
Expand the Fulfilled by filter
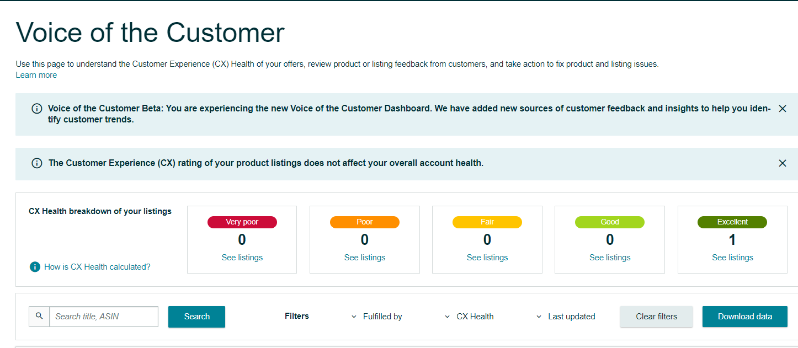[376, 317]
